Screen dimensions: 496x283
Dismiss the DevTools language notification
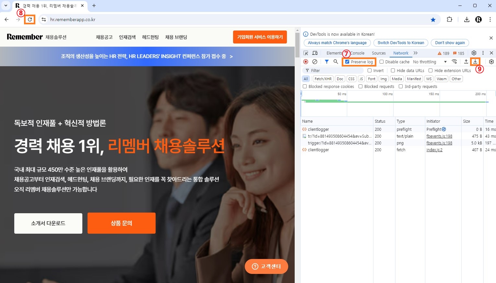click(491, 38)
